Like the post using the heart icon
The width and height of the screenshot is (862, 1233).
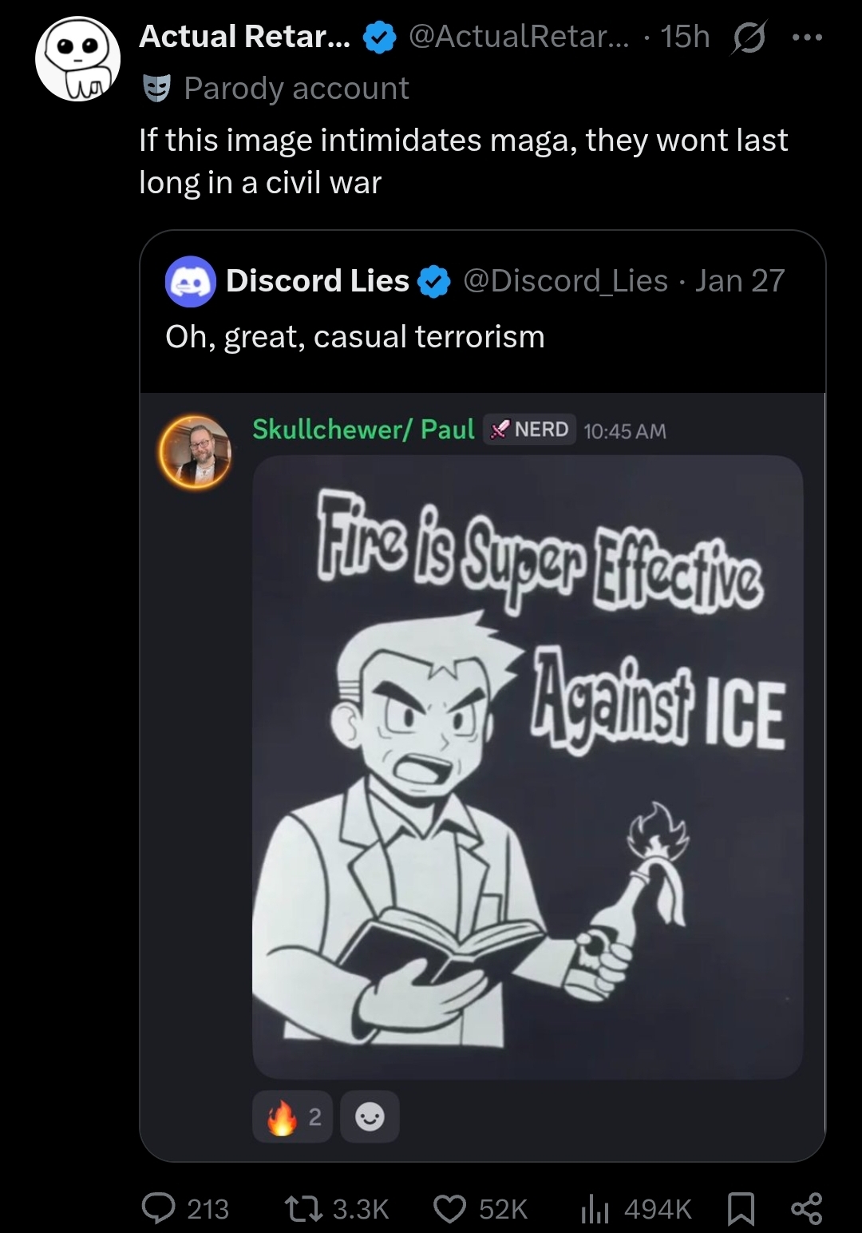(450, 1209)
